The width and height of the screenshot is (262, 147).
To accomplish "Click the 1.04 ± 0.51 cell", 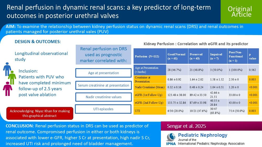I will pyautogui.click(x=218, y=87).
